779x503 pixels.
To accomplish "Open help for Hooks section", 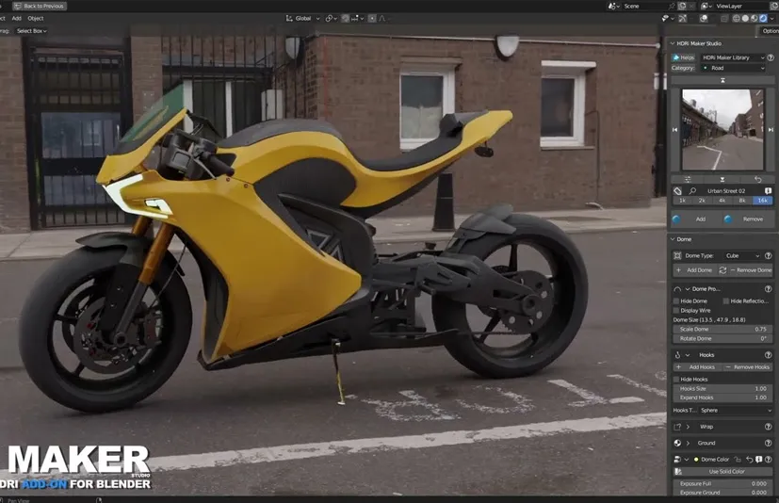I will click(768, 355).
